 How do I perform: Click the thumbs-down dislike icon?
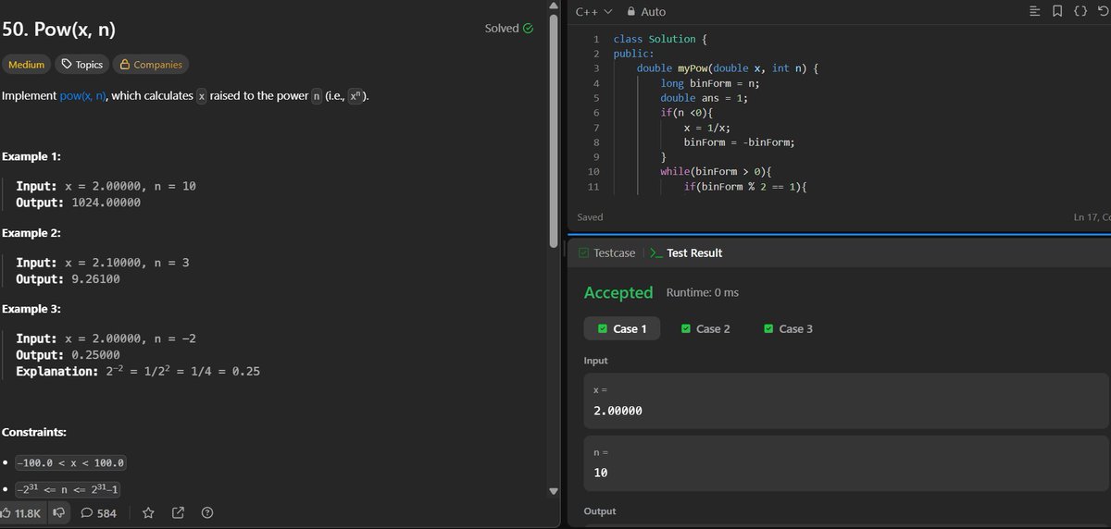[x=59, y=512]
